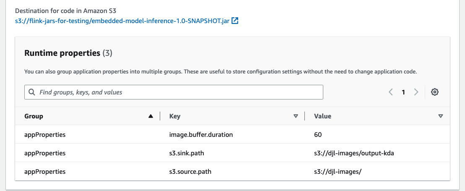Click the value 60 cell
This screenshot has height=191, width=465.
coord(318,135)
